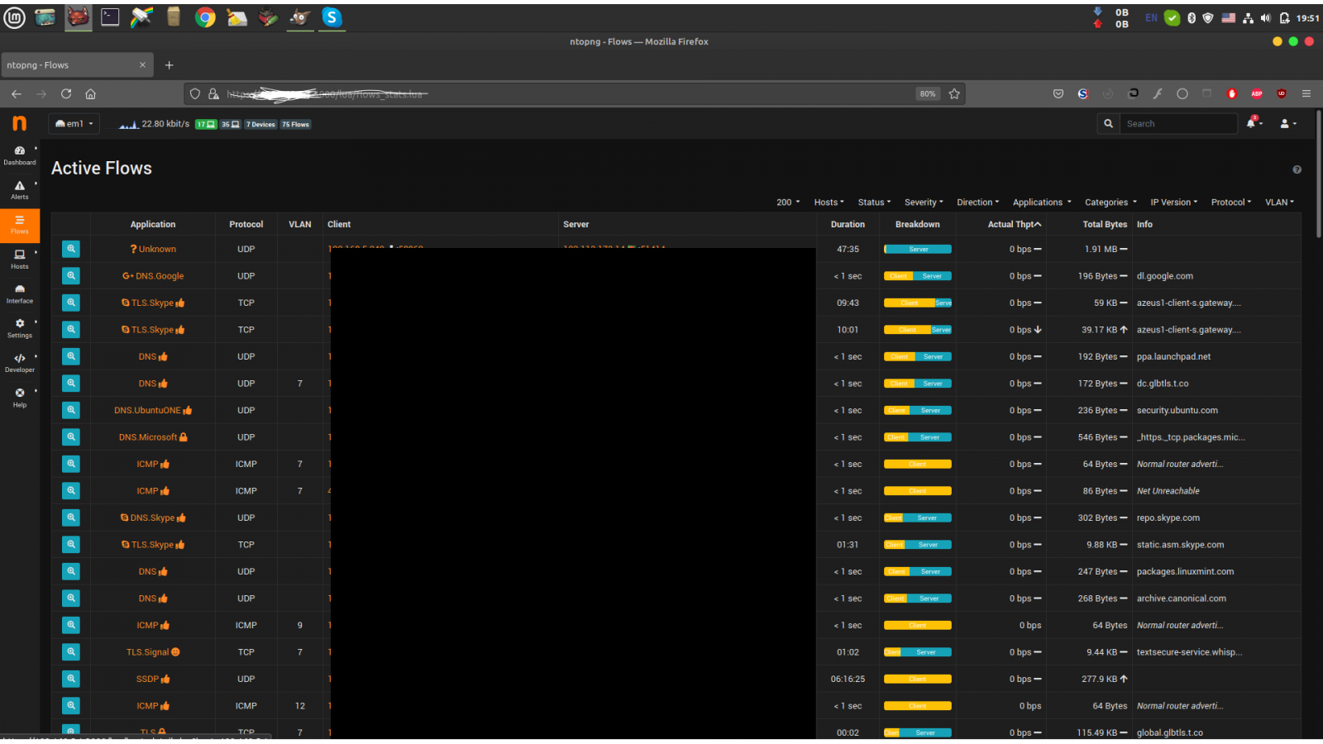Open the Developer sidebar section
Image resolution: width=1323 pixels, height=744 pixels.
19,362
